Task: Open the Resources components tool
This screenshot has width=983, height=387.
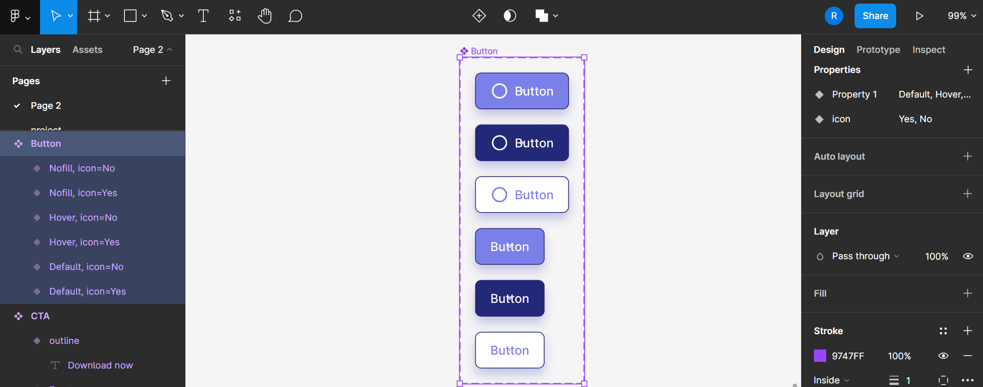Action: (x=235, y=16)
